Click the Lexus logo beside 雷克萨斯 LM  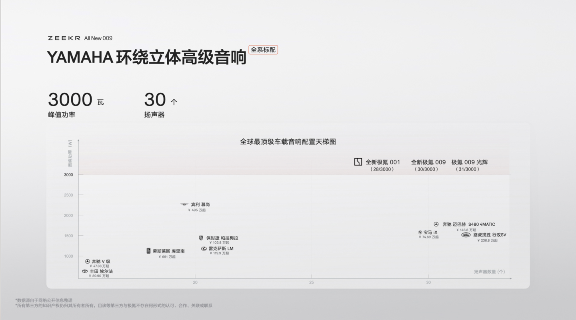[204, 248]
